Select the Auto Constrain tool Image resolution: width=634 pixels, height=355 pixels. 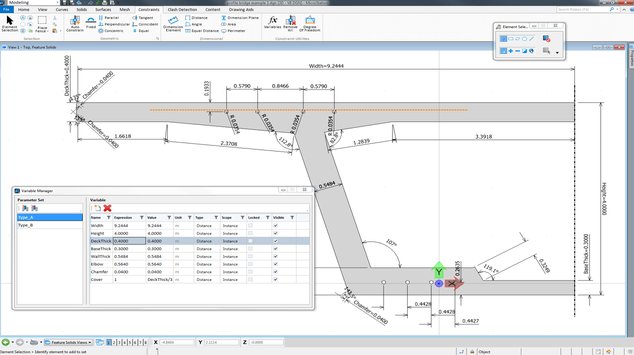point(75,23)
